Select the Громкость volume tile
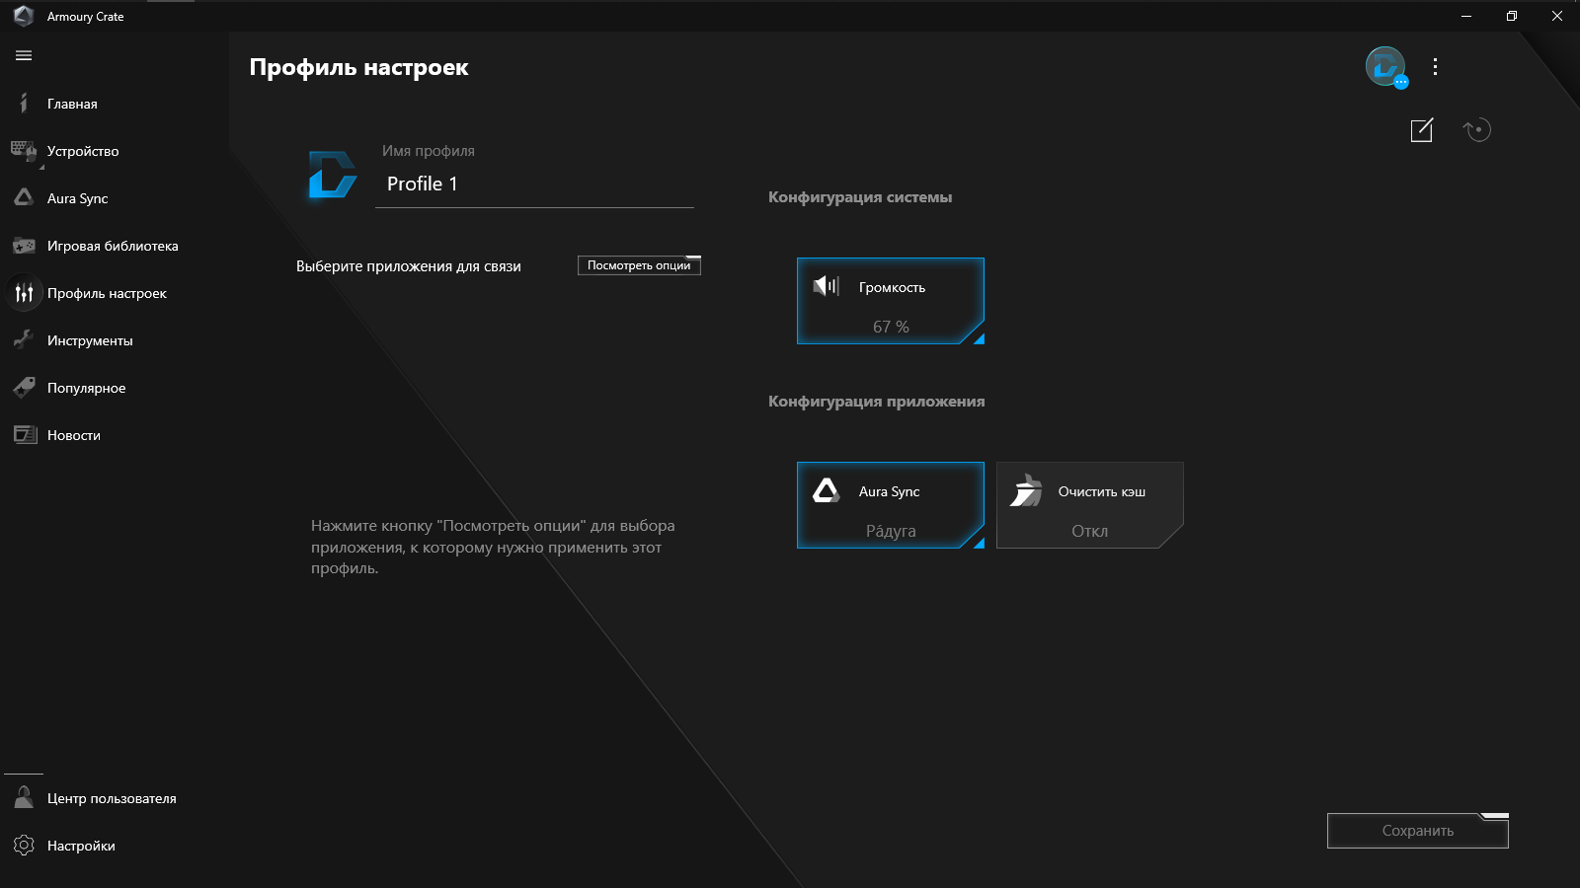1580x888 pixels. coord(891,301)
